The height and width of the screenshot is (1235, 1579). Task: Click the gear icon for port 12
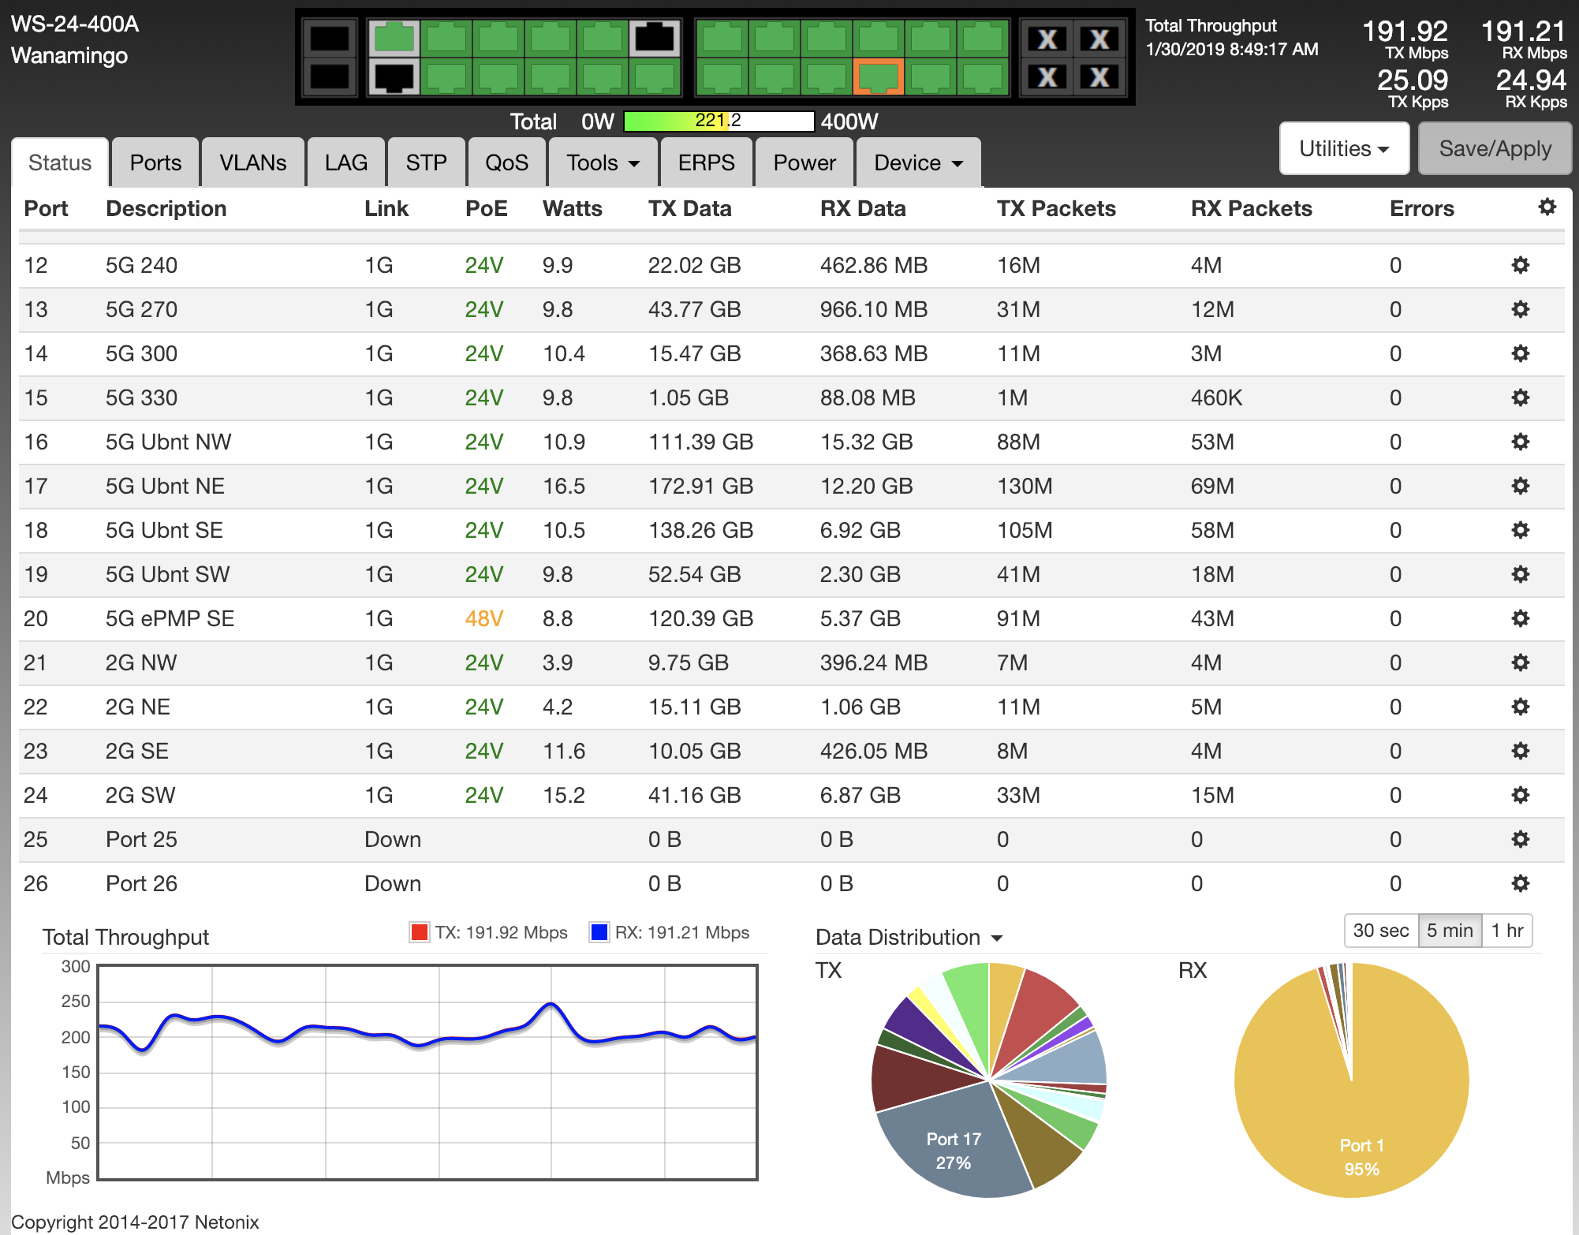pos(1520,265)
